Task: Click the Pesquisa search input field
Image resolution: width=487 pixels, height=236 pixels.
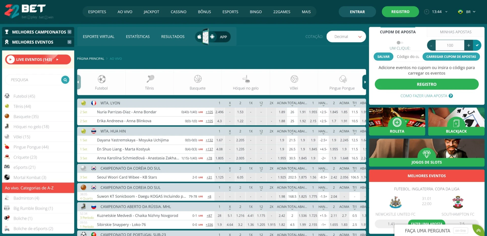Action: coord(33,80)
